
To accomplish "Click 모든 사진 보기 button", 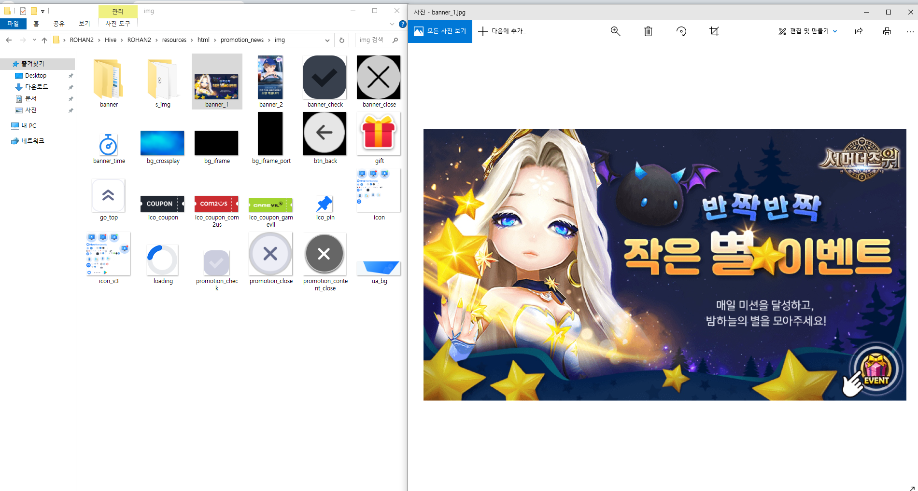I will tap(440, 31).
